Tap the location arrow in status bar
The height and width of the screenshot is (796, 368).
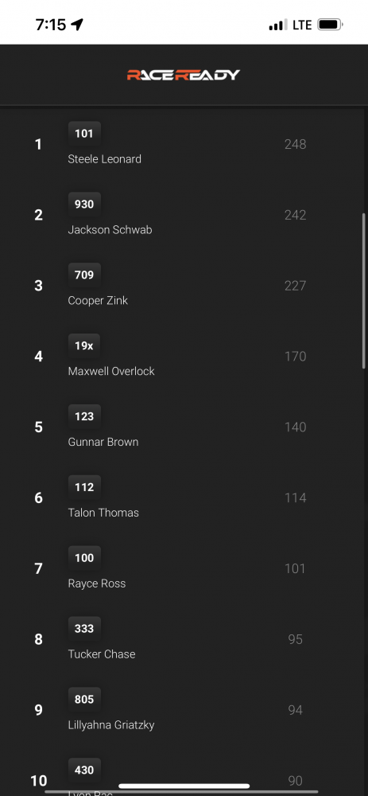(x=76, y=25)
